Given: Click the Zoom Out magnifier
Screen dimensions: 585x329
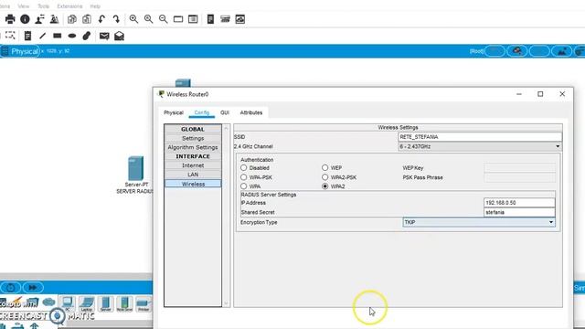Looking at the screenshot, I should click(163, 19).
